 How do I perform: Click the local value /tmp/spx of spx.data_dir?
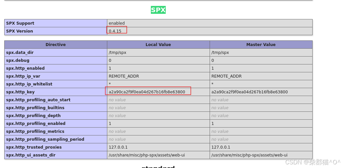click(117, 53)
